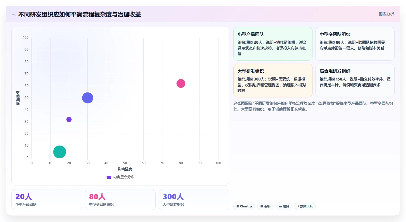Click the 内容重点分布 legend text

click(124, 177)
